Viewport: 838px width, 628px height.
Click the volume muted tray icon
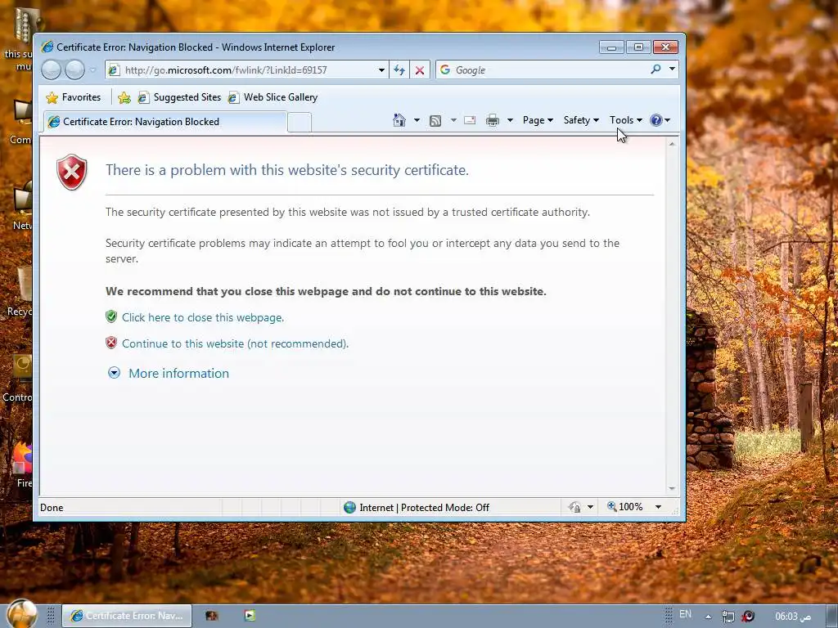[x=748, y=617]
